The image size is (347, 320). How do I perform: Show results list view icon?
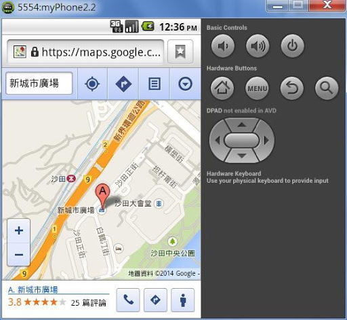coord(155,84)
